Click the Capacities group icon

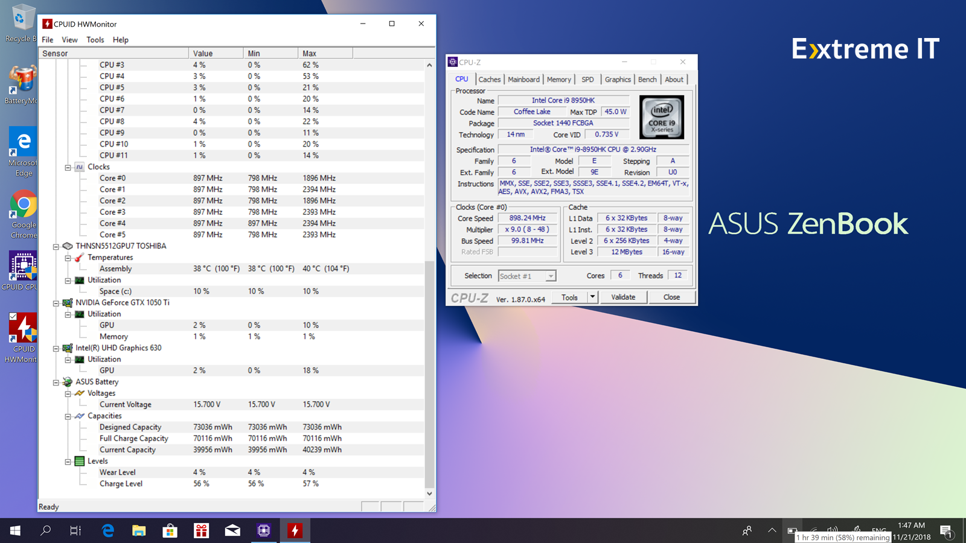click(x=79, y=416)
